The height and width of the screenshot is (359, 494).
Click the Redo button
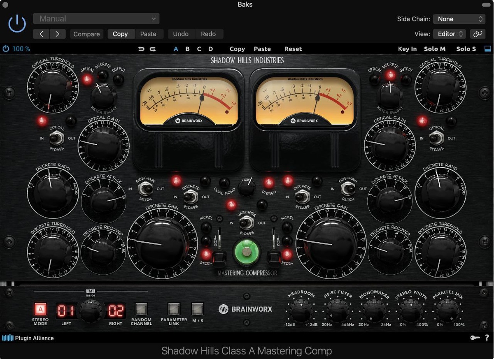tap(208, 34)
